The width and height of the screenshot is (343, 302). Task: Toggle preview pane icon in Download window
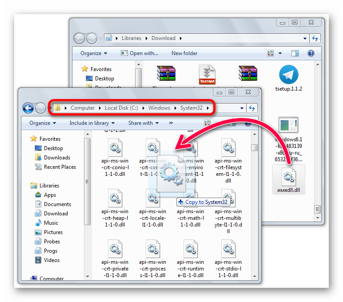pyautogui.click(x=295, y=53)
